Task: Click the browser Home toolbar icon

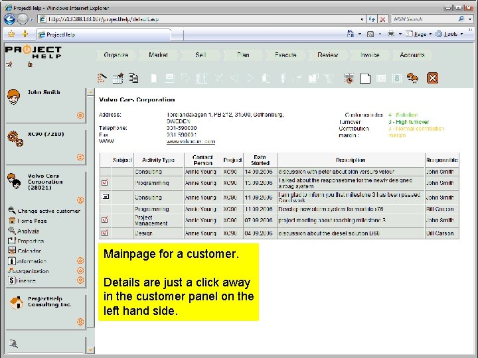Action: [351, 34]
